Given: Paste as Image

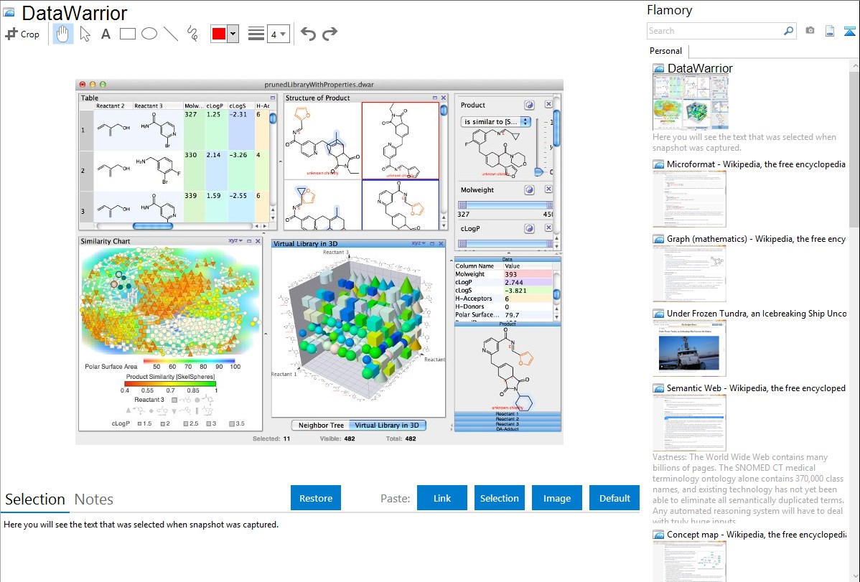Looking at the screenshot, I should (556, 498).
